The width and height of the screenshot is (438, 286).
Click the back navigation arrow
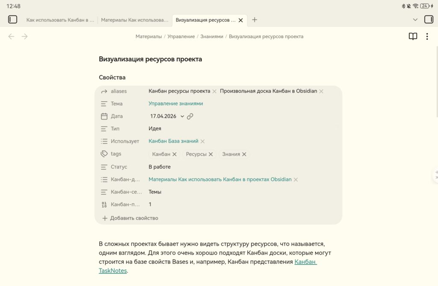point(11,36)
